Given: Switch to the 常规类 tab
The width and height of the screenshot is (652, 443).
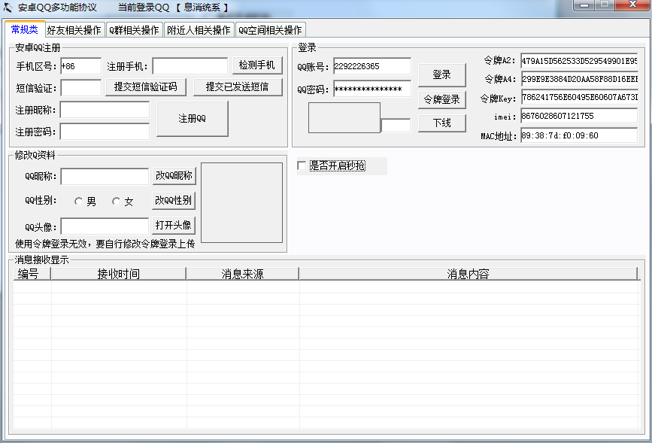Looking at the screenshot, I should click(x=25, y=29).
